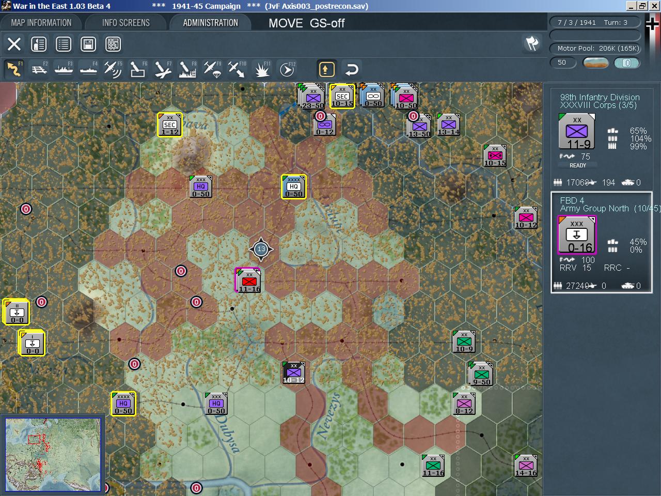Click the date and Turn 3 display
The width and height of the screenshot is (661, 496).
tap(595, 22)
